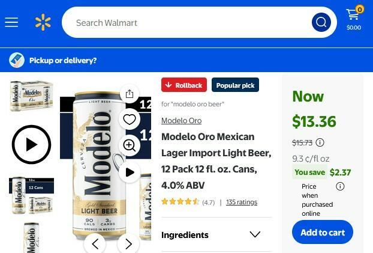Expand the Ingredients section
373x253 pixels.
[x=254, y=234]
